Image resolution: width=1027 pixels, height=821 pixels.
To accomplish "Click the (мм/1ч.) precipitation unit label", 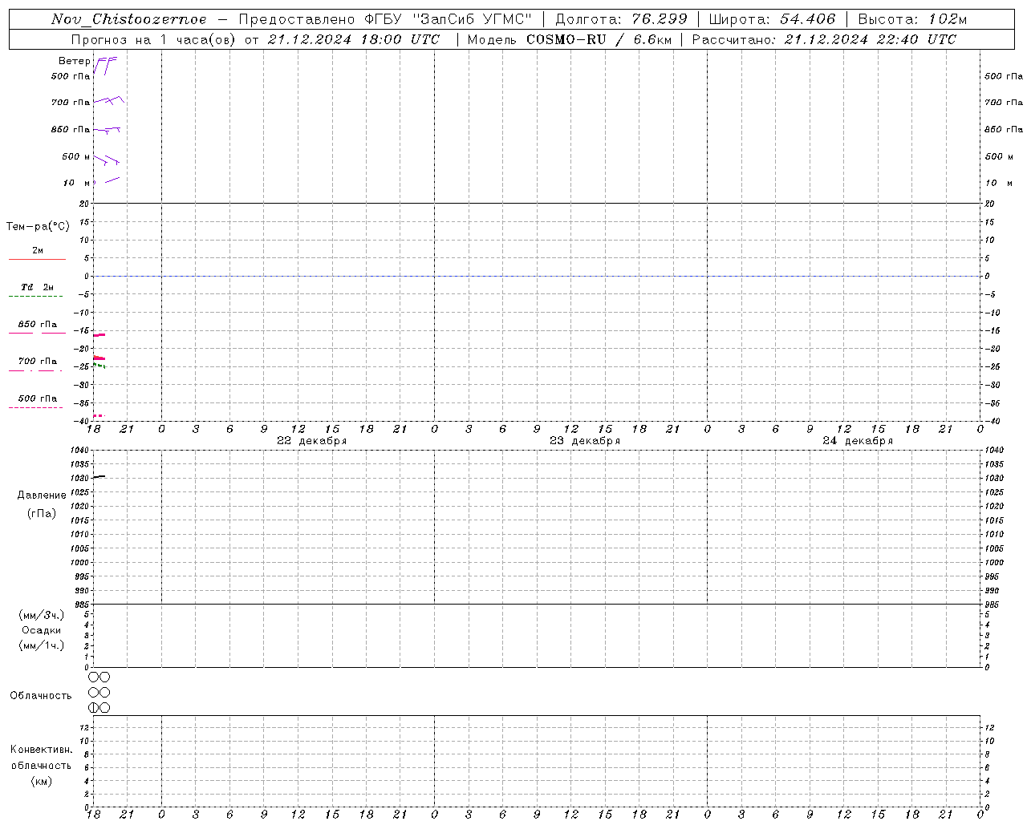I will click(42, 645).
